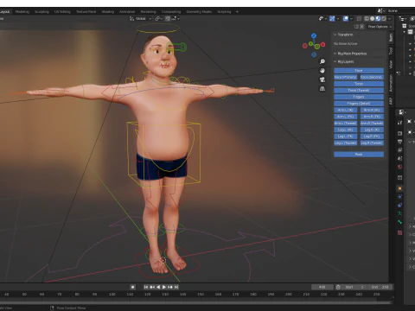Click the Leg.R (FK) layer button
This screenshot has width=415, height=311.
[x=372, y=136]
